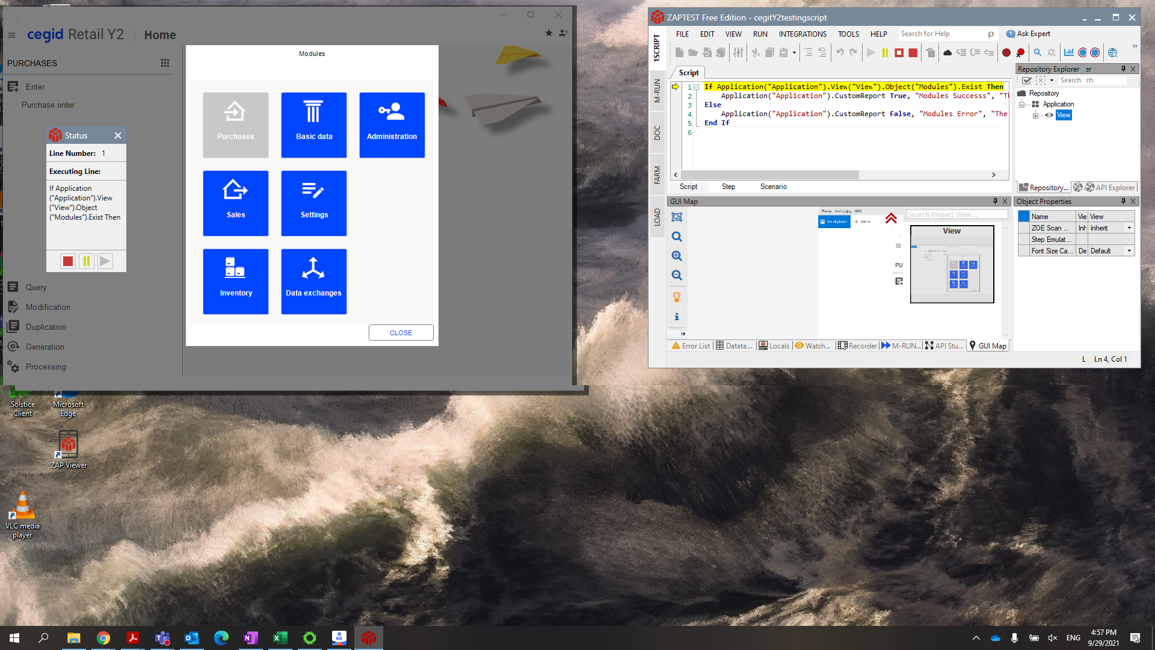Viewport: 1155px width, 650px height.
Task: Pause execution in Status popup
Action: point(87,261)
